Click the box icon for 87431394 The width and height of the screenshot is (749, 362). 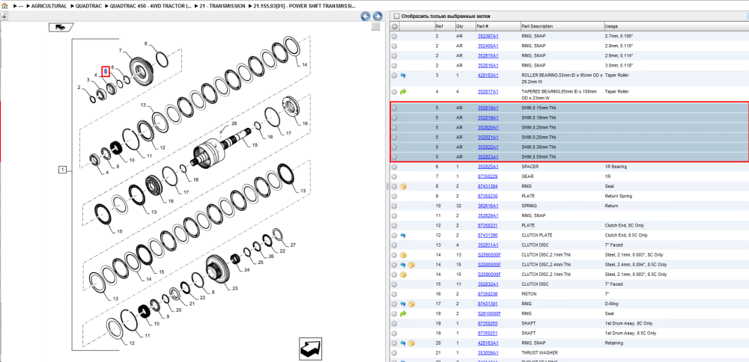403,186
